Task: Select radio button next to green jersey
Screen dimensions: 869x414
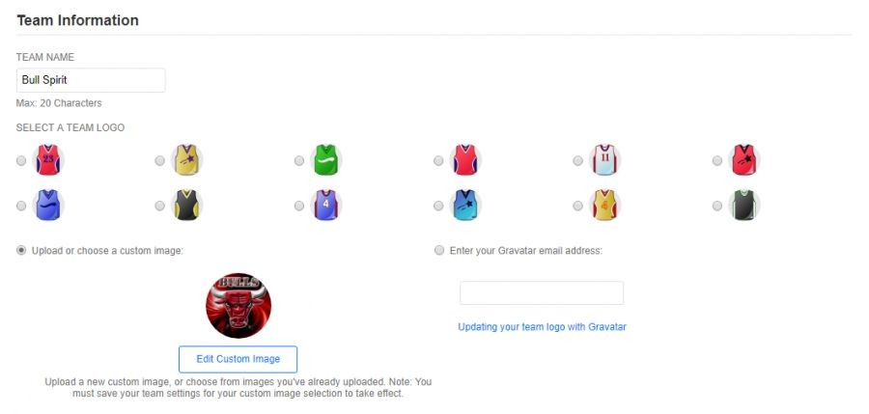Action: click(298, 161)
